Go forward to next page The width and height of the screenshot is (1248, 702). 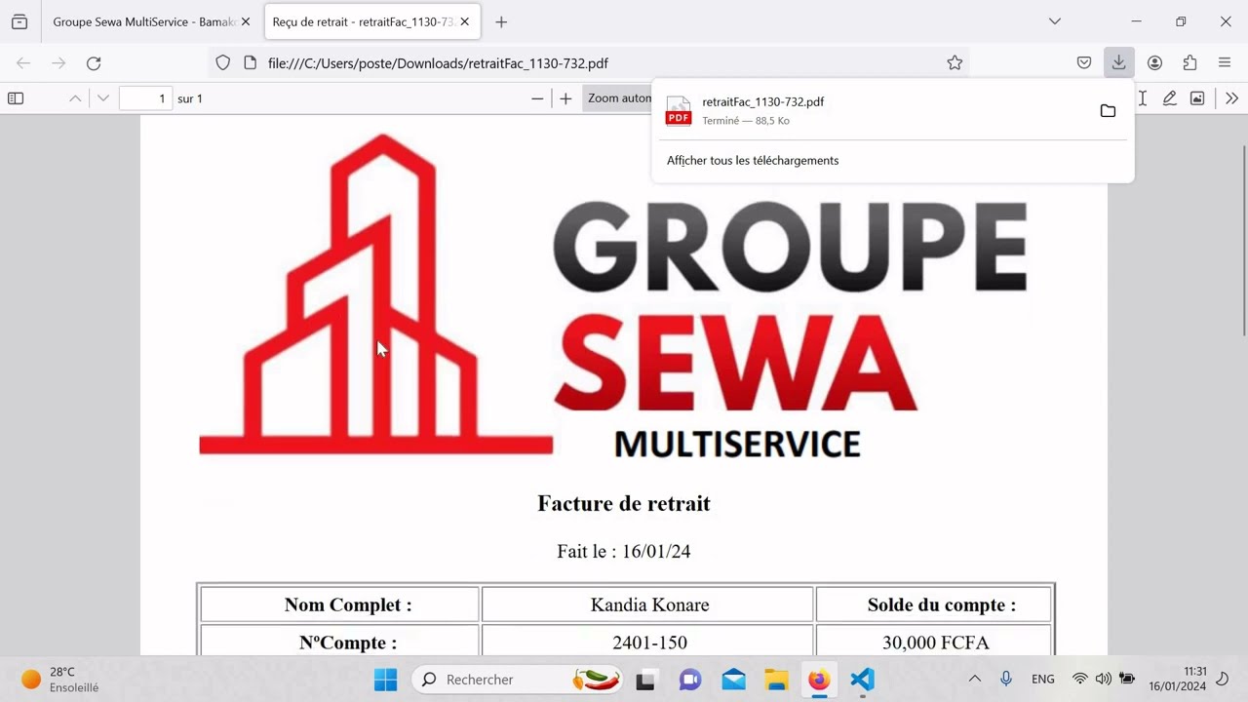tap(58, 62)
